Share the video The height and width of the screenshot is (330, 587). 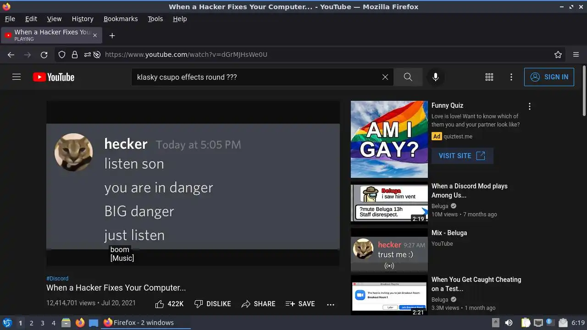click(x=258, y=304)
